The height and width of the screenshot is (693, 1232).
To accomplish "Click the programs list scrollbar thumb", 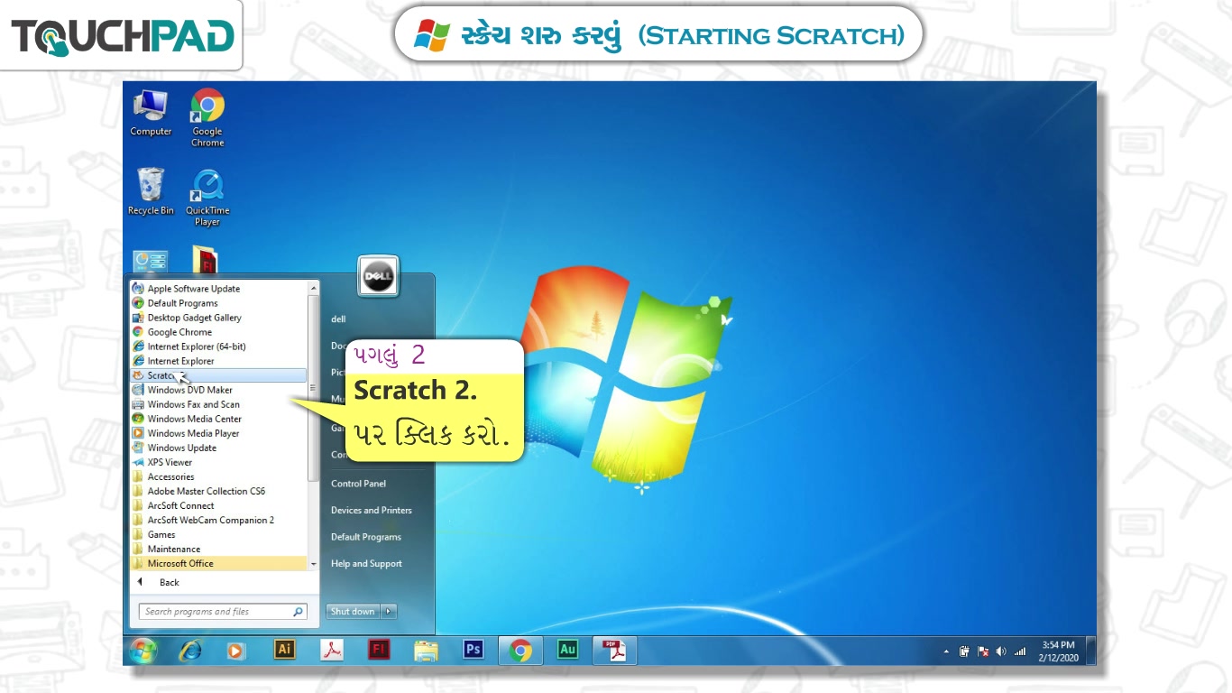I will 314,388.
